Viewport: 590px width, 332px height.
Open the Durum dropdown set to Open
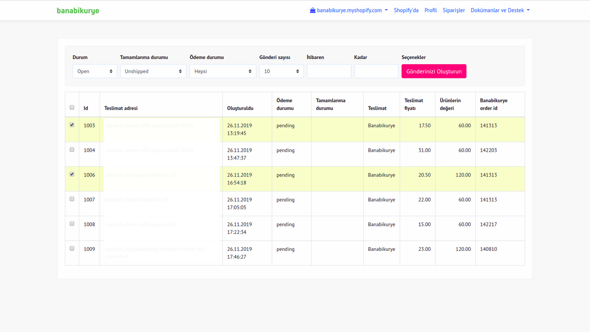click(95, 71)
